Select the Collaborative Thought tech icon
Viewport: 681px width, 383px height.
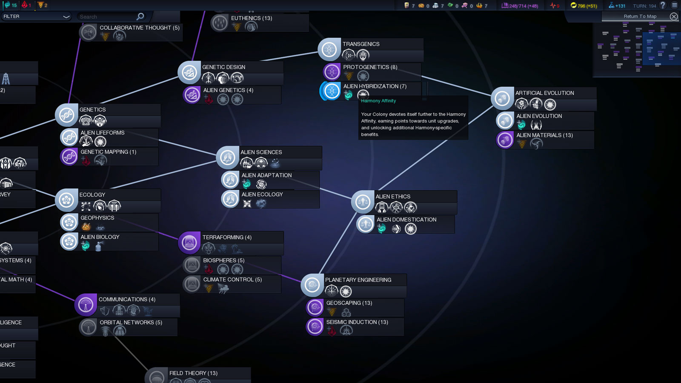[x=89, y=32]
